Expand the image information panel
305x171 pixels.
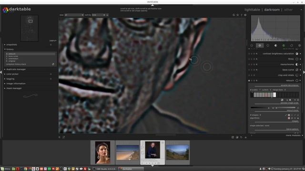[x=16, y=84]
